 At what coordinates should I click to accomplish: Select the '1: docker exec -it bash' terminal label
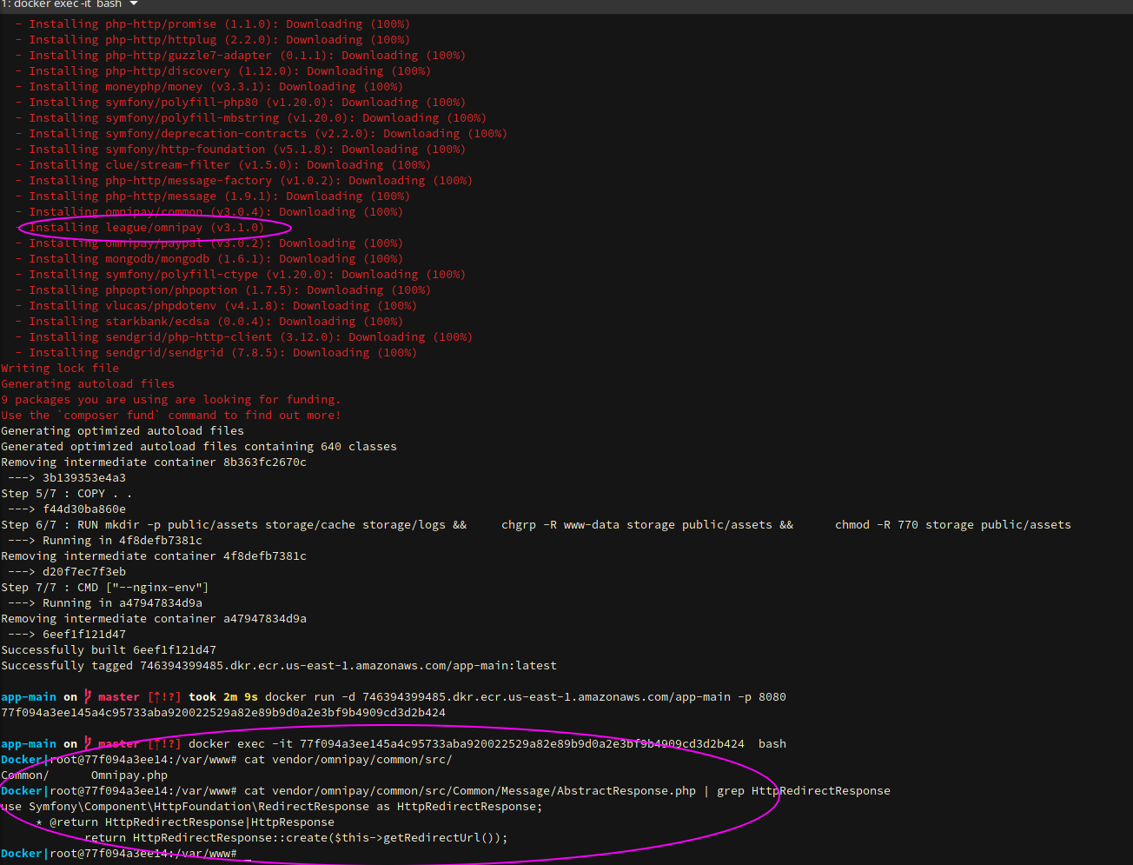tap(62, 4)
